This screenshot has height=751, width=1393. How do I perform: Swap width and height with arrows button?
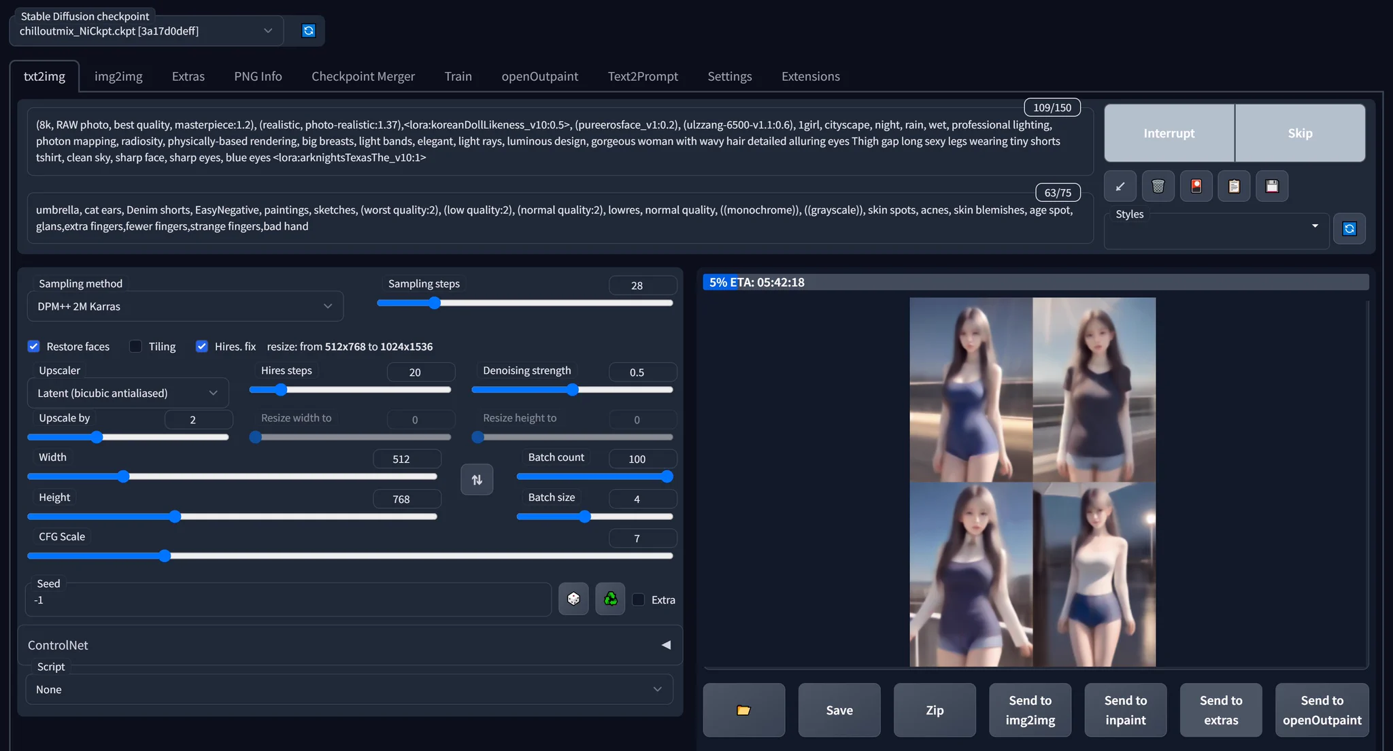pyautogui.click(x=477, y=480)
